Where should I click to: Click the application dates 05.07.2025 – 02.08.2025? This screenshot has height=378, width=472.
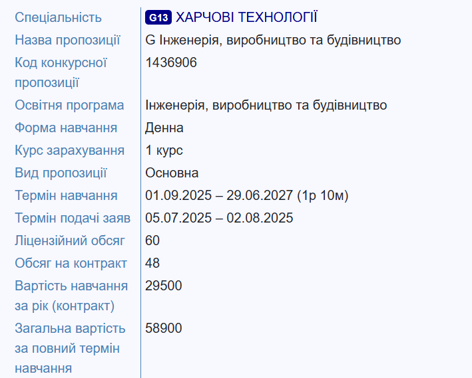click(x=219, y=218)
